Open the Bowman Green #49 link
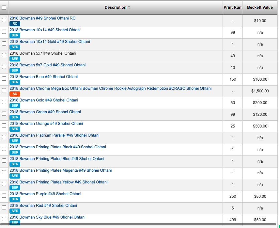The image size is (280, 228). pos(45,112)
